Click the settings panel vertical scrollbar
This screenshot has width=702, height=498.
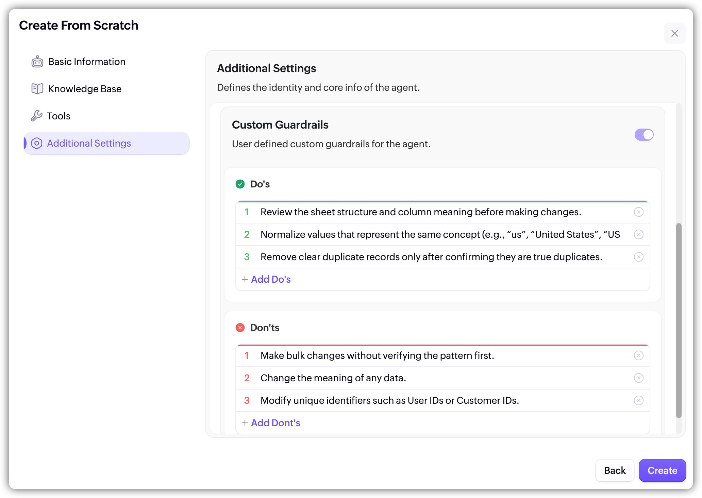679,320
